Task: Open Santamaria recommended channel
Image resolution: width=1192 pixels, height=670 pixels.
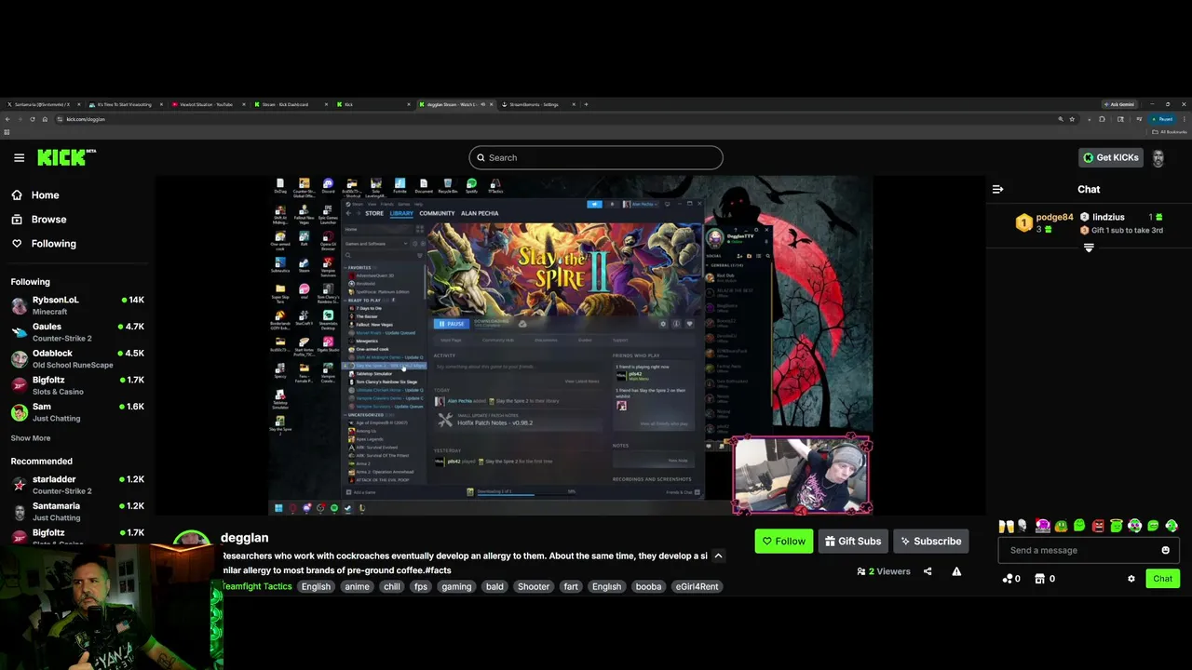Action: coord(77,511)
